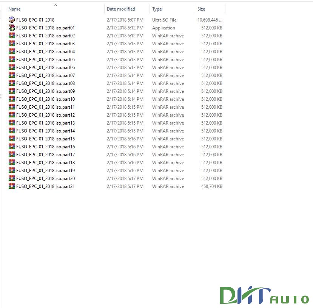Click the WinRAR icon next to part02
313x308 pixels.
12,35
